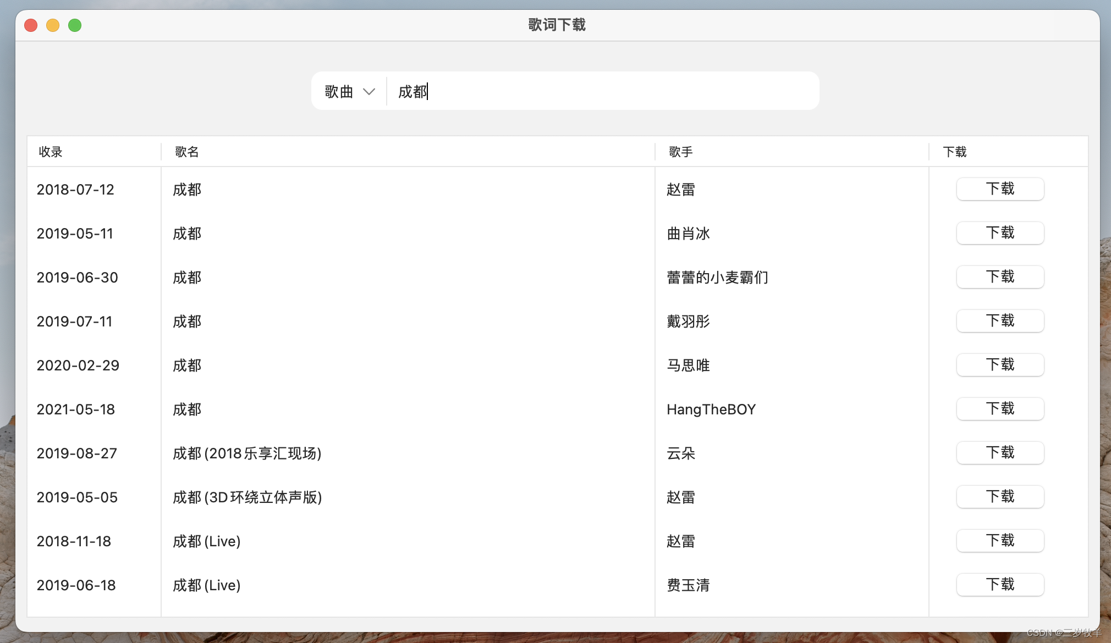Click the yellow minimize window button
The image size is (1111, 643).
[x=53, y=25]
